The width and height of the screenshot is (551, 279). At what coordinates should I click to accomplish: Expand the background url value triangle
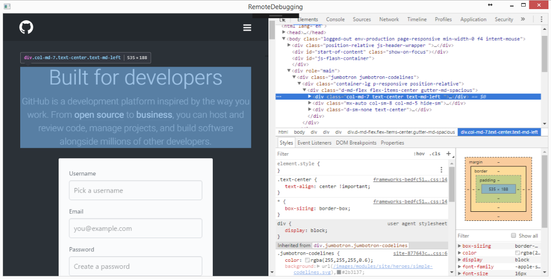pyautogui.click(x=318, y=266)
